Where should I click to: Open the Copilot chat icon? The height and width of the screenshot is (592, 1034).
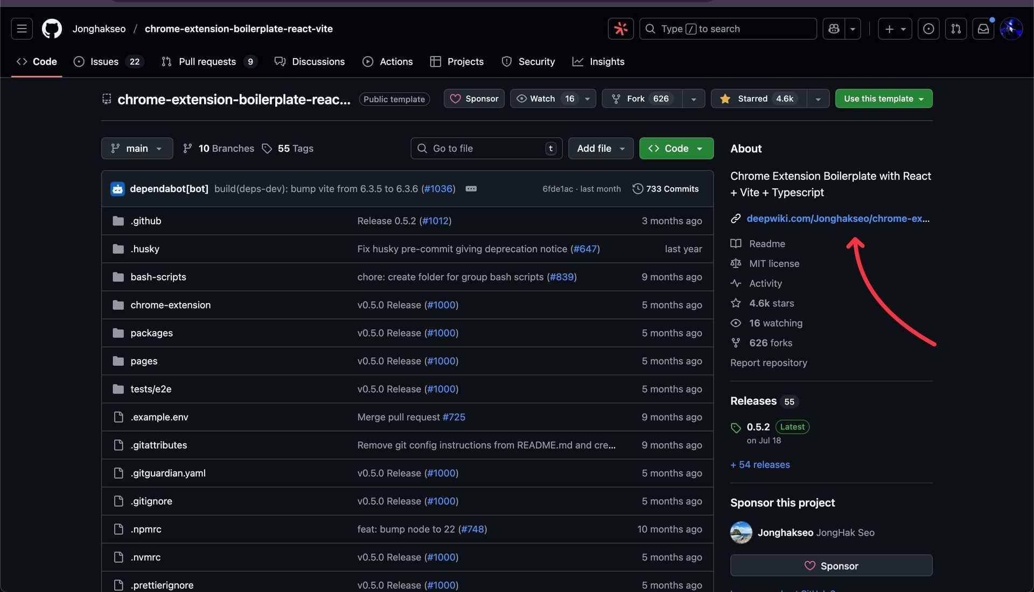(x=834, y=29)
